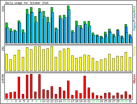Click the green day 16 axis label
The image size is (137, 104).
tap(68, 101)
